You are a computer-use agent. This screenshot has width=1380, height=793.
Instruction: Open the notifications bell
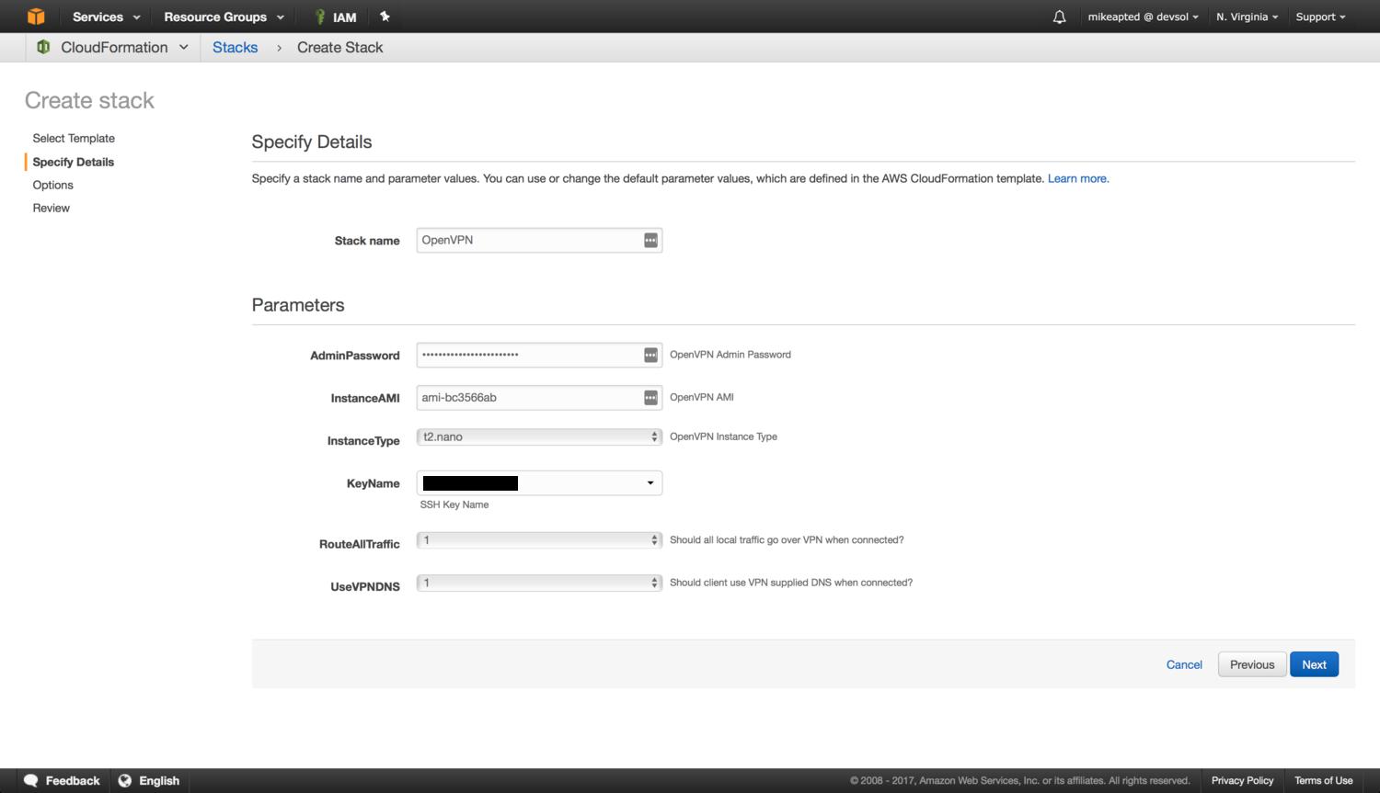pos(1059,17)
